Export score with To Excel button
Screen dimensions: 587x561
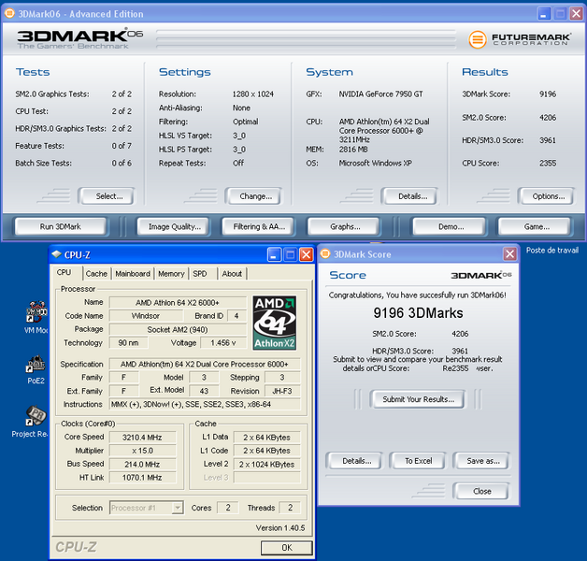(x=418, y=461)
